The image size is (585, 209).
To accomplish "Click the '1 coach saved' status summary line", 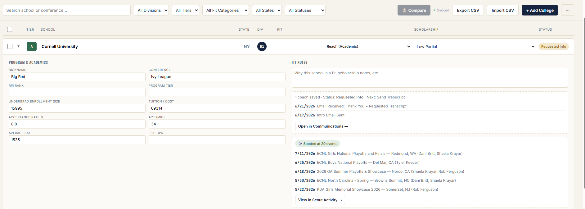I will click(350, 97).
